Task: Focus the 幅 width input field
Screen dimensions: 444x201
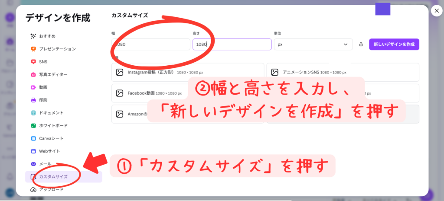Action: point(151,45)
